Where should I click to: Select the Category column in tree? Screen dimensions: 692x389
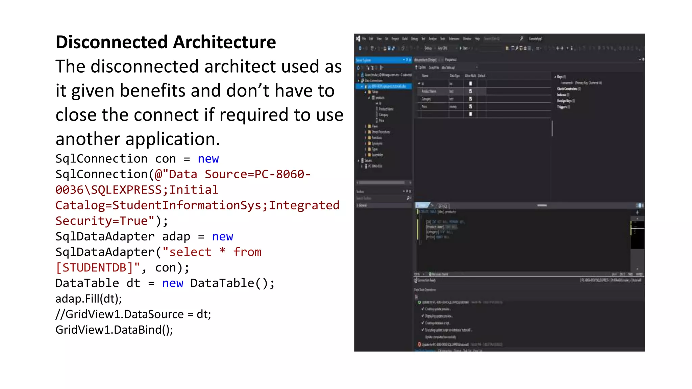383,115
